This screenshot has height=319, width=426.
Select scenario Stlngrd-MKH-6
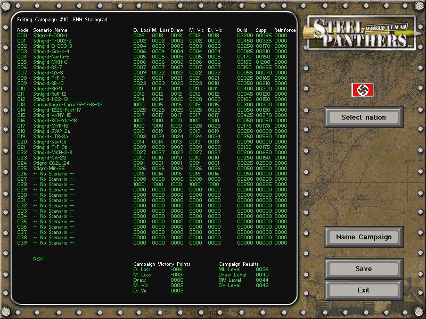[x=50, y=62]
